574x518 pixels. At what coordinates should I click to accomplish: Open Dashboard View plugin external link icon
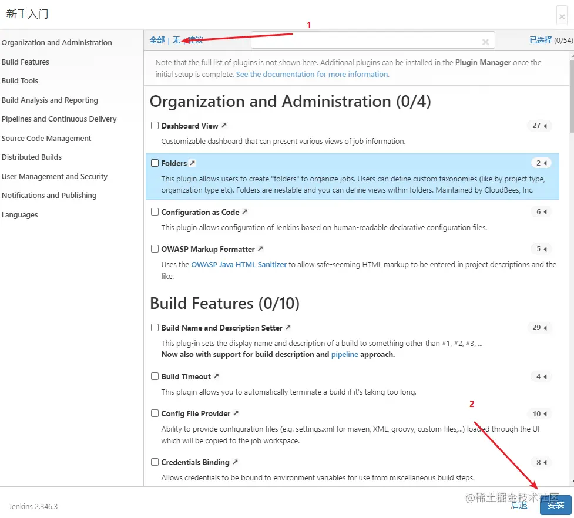(224, 126)
